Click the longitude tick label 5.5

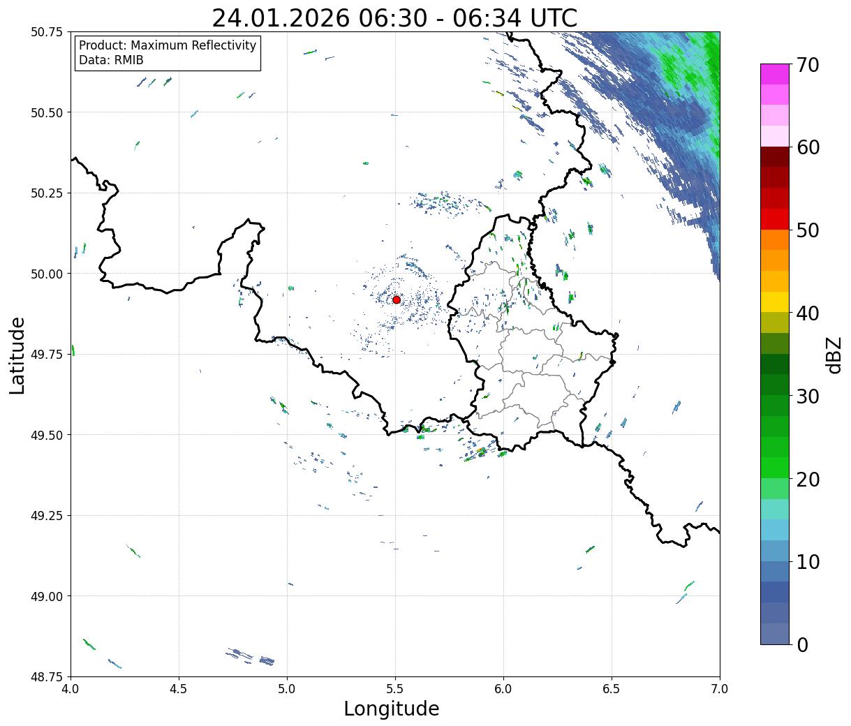point(395,688)
